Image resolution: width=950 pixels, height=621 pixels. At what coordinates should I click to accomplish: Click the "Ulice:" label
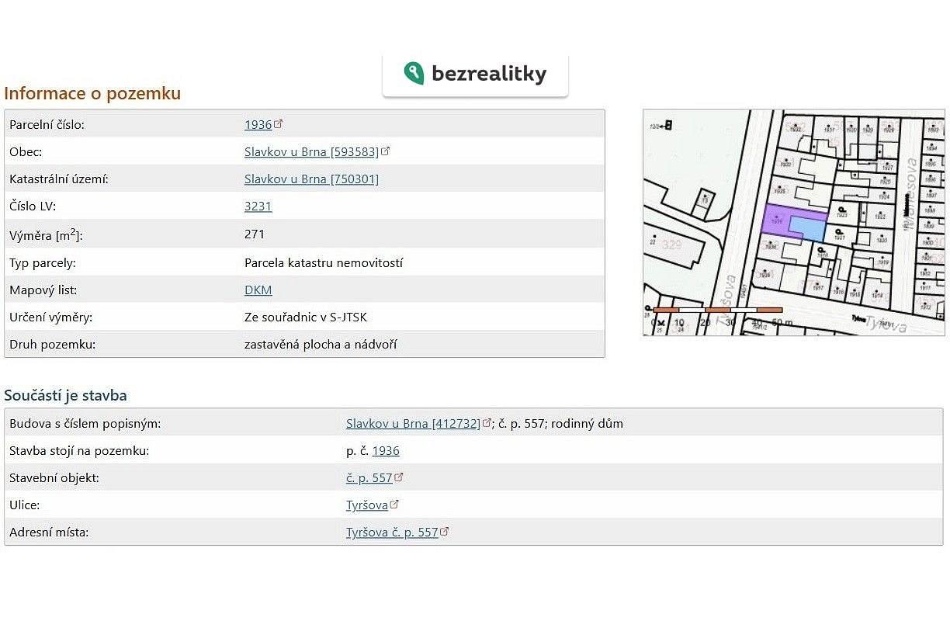[25, 505]
